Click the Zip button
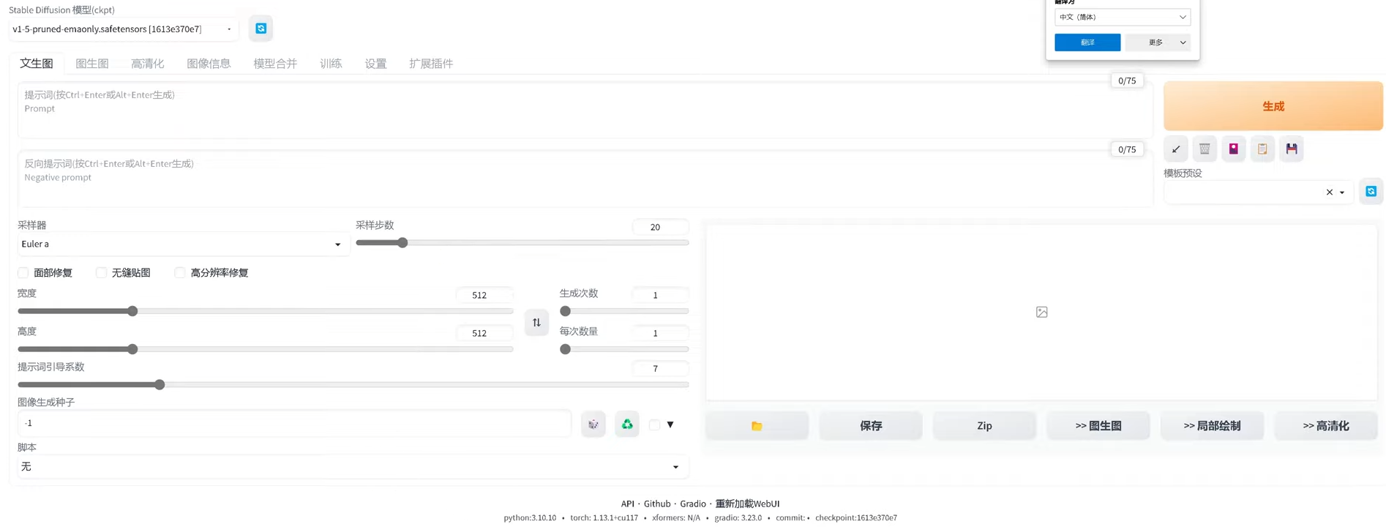This screenshot has height=527, width=1386. pyautogui.click(x=984, y=426)
